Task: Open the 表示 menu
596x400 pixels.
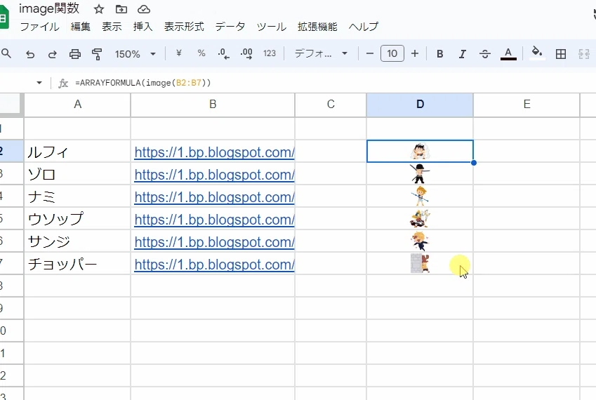Action: tap(112, 27)
